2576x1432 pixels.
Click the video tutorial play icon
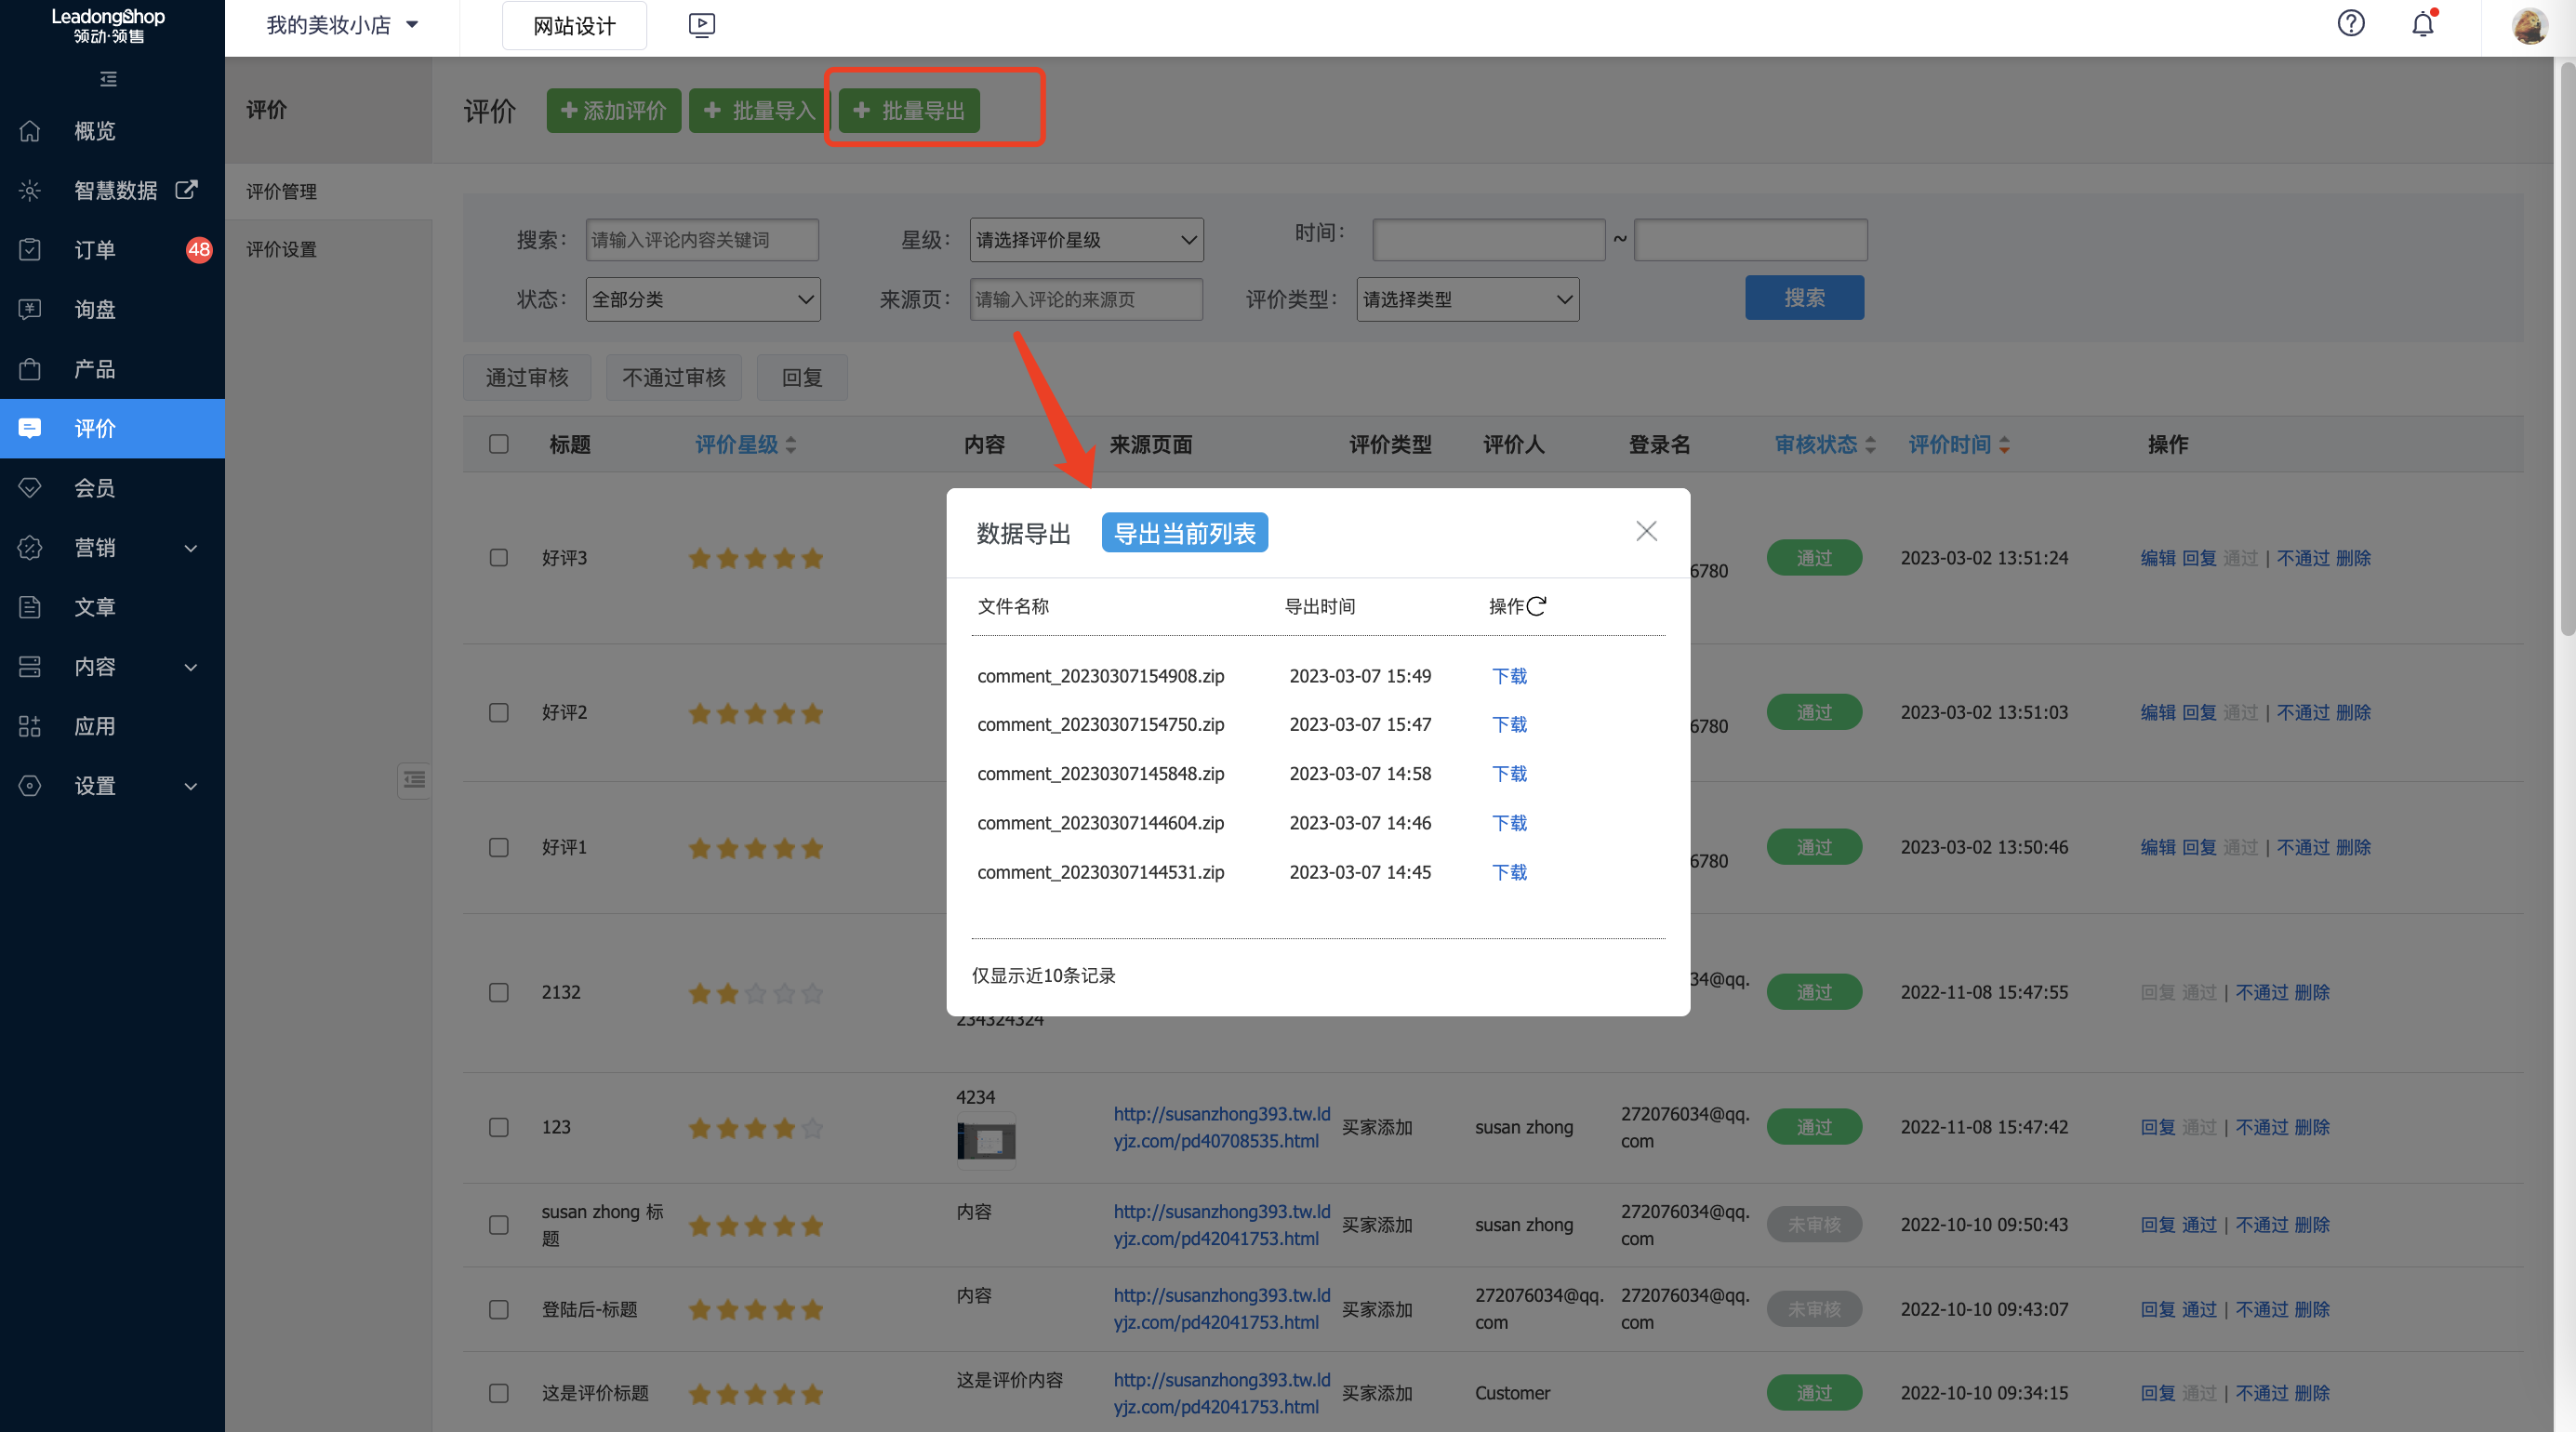click(x=702, y=25)
